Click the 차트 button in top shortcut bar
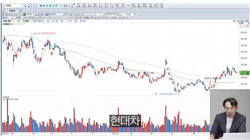The width and height of the screenshot is (250, 140). 128,5
